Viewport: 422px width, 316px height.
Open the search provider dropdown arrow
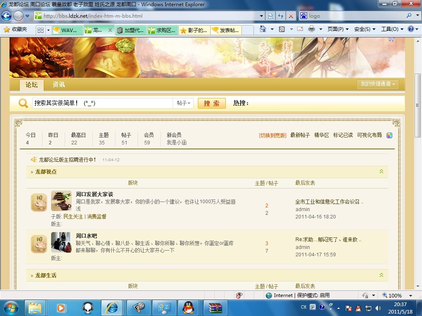417,16
